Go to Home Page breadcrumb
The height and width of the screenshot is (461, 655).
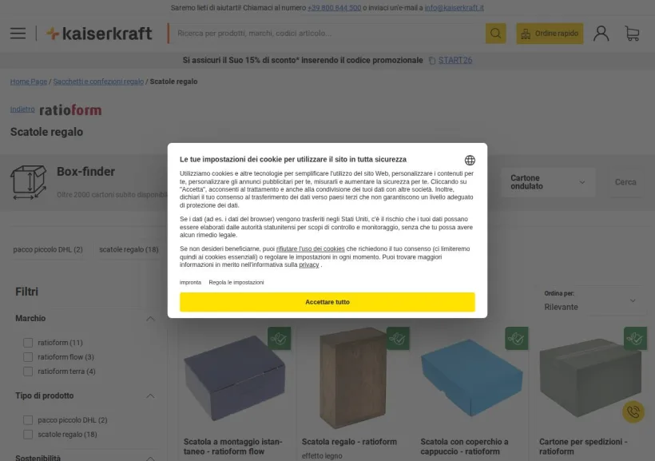click(29, 81)
